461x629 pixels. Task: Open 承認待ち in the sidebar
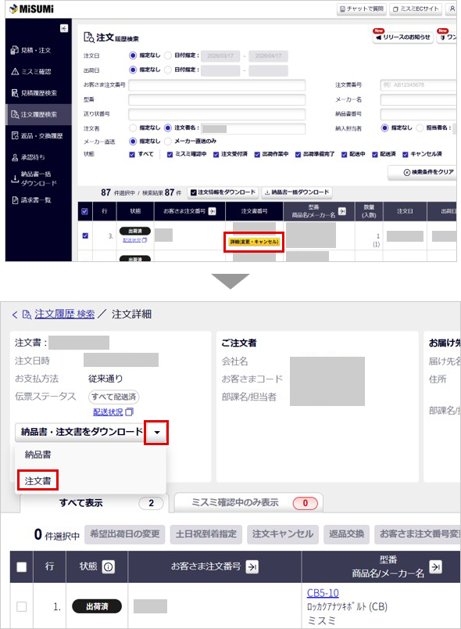pyautogui.click(x=28, y=156)
